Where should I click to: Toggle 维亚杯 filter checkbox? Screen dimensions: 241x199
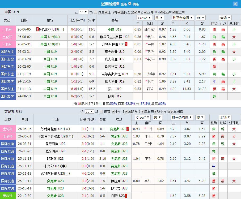[161, 12]
